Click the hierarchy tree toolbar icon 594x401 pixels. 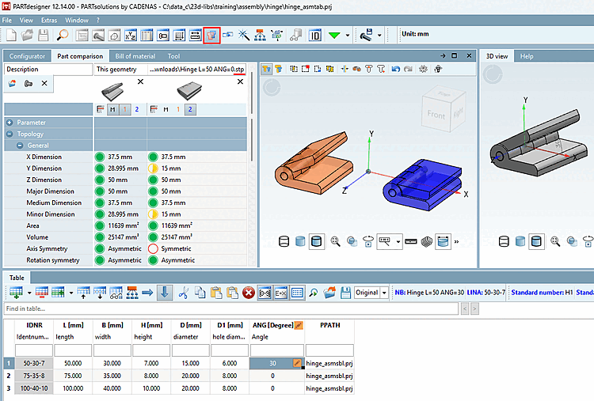coord(260,35)
